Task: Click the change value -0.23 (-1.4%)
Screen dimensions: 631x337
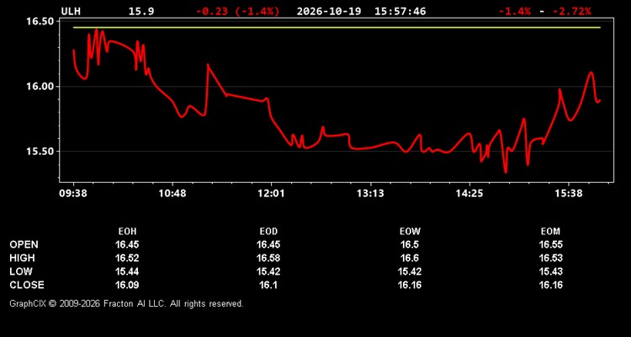Action: click(x=237, y=11)
